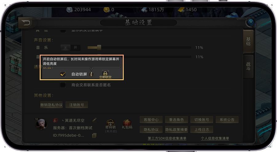Uncheck the 自动锁屏 checkbox

point(63,74)
